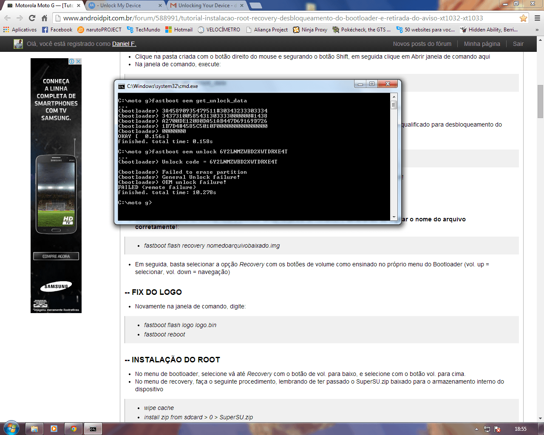The width and height of the screenshot is (544, 435).
Task: Click the page scrollbar up arrow
Action: click(540, 40)
